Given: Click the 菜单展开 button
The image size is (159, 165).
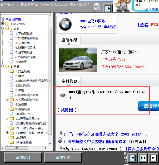Looking at the screenshot, I should coord(23,157).
